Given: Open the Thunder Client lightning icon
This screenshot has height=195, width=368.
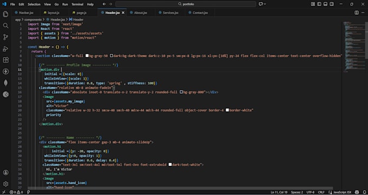Looking at the screenshot, I should (5, 72).
